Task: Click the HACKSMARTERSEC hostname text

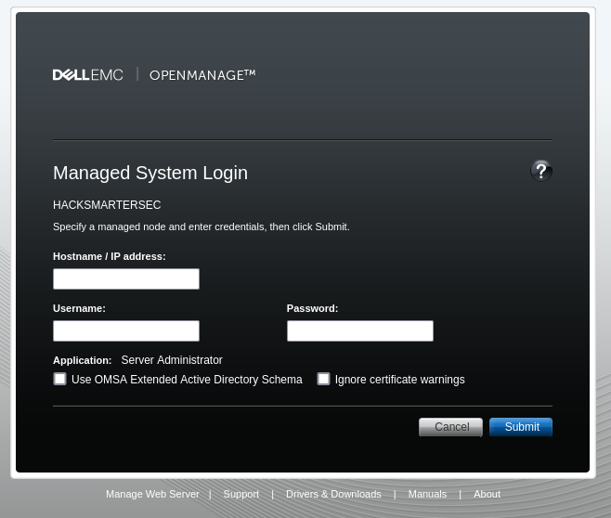Action: (107, 205)
